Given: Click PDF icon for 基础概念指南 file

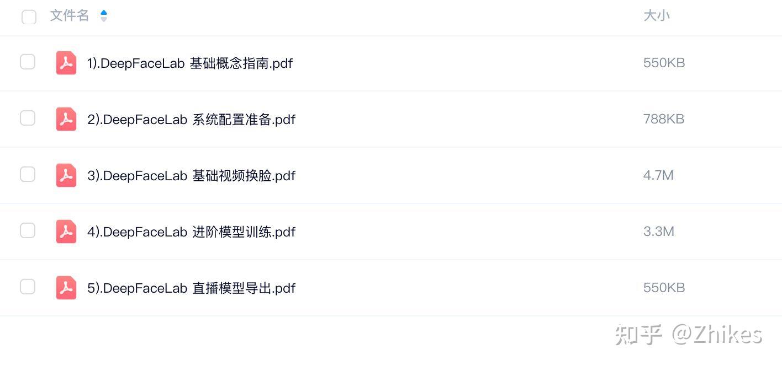Looking at the screenshot, I should tap(66, 63).
